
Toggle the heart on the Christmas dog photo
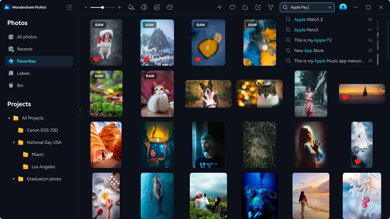point(96,60)
